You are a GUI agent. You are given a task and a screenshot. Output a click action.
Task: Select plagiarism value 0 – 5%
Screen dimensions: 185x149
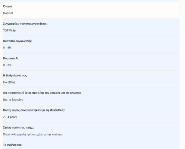[x=7, y=48]
